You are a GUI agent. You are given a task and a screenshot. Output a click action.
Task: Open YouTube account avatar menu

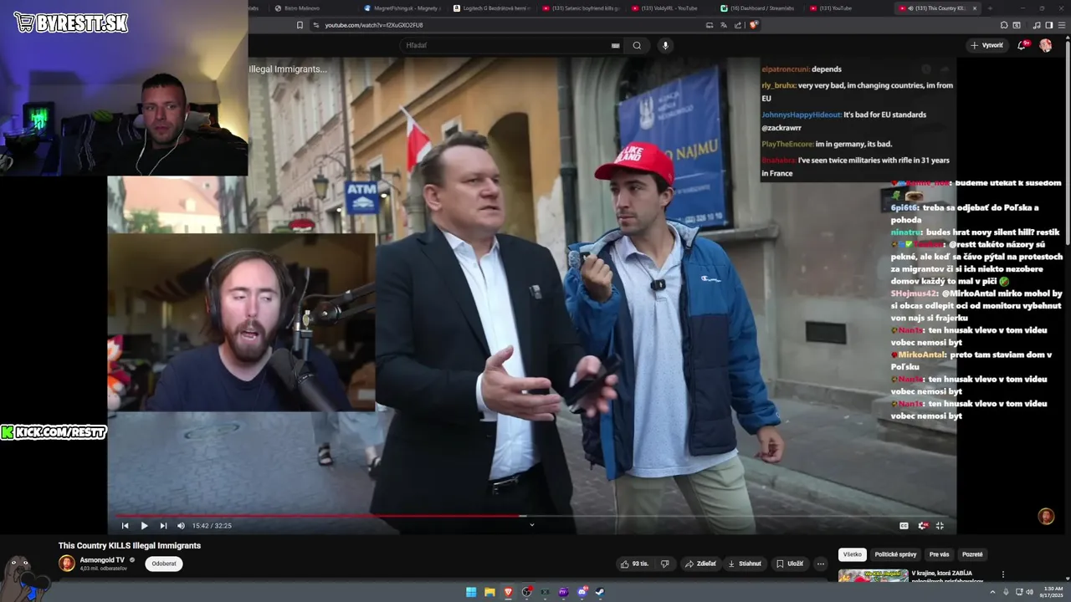[x=1045, y=45]
